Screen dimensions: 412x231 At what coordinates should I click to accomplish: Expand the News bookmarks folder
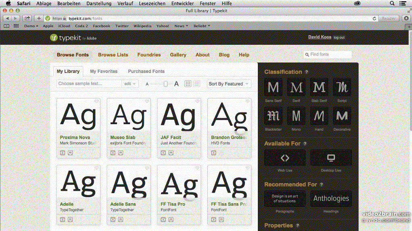pos(181,26)
